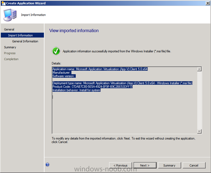The width and height of the screenshot is (211, 173).
Task: Click the wizard title bar icon
Action: (x=3, y=3)
